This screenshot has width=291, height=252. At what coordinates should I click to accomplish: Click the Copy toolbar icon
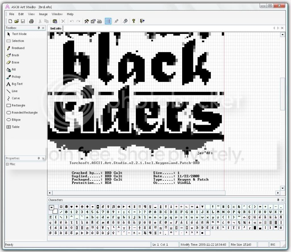pyautogui.click(x=46, y=21)
